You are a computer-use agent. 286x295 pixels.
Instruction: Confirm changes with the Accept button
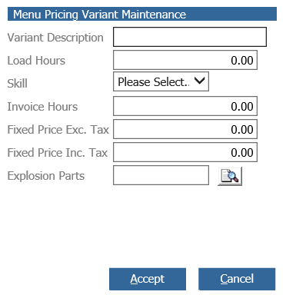(x=148, y=279)
